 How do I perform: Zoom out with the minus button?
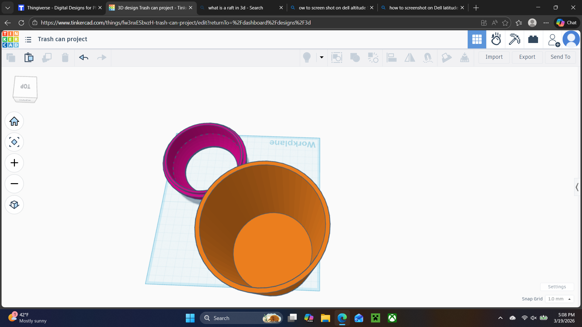(x=14, y=184)
